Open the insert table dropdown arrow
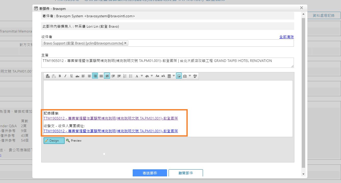 pyautogui.click(x=174, y=76)
